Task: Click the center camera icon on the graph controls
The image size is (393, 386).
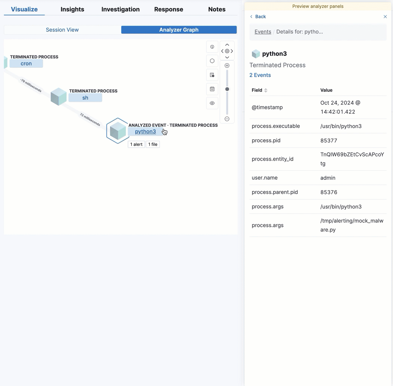Action: click(x=227, y=51)
